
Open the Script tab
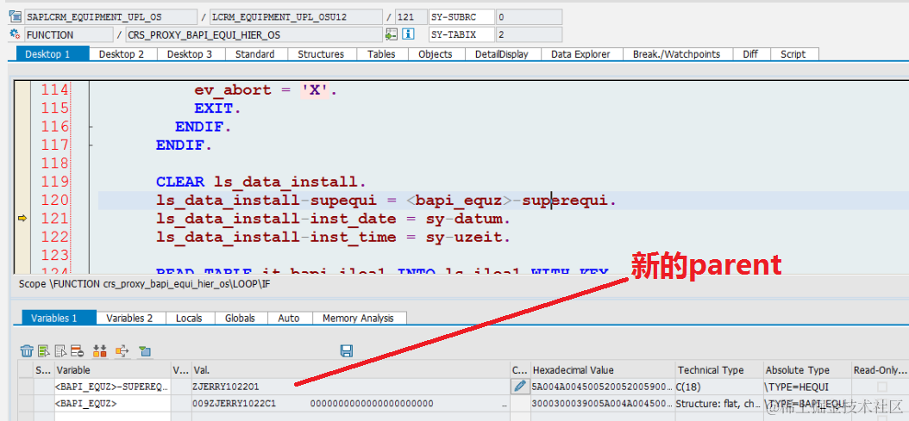[x=793, y=54]
